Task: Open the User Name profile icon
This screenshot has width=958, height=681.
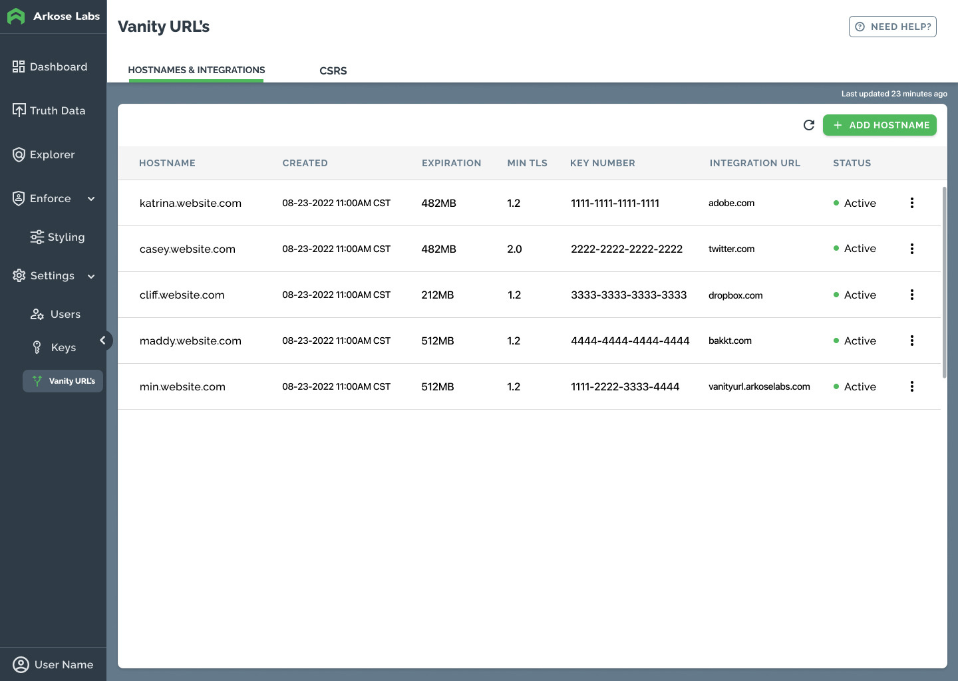Action: coord(21,664)
